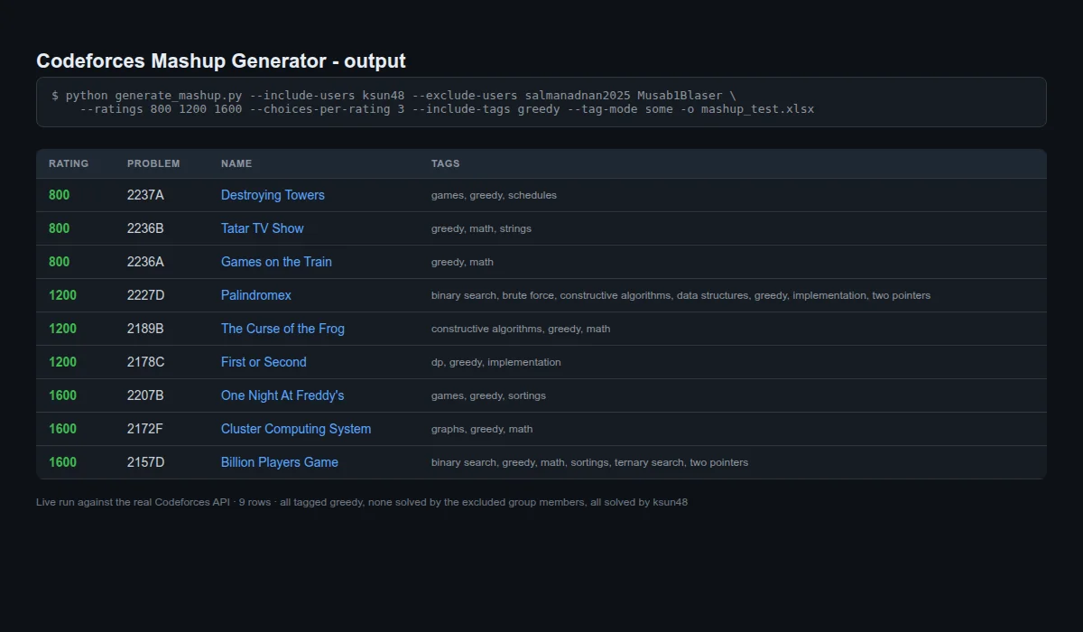Select problem ID 2207B
The width and height of the screenshot is (1083, 632).
click(145, 395)
